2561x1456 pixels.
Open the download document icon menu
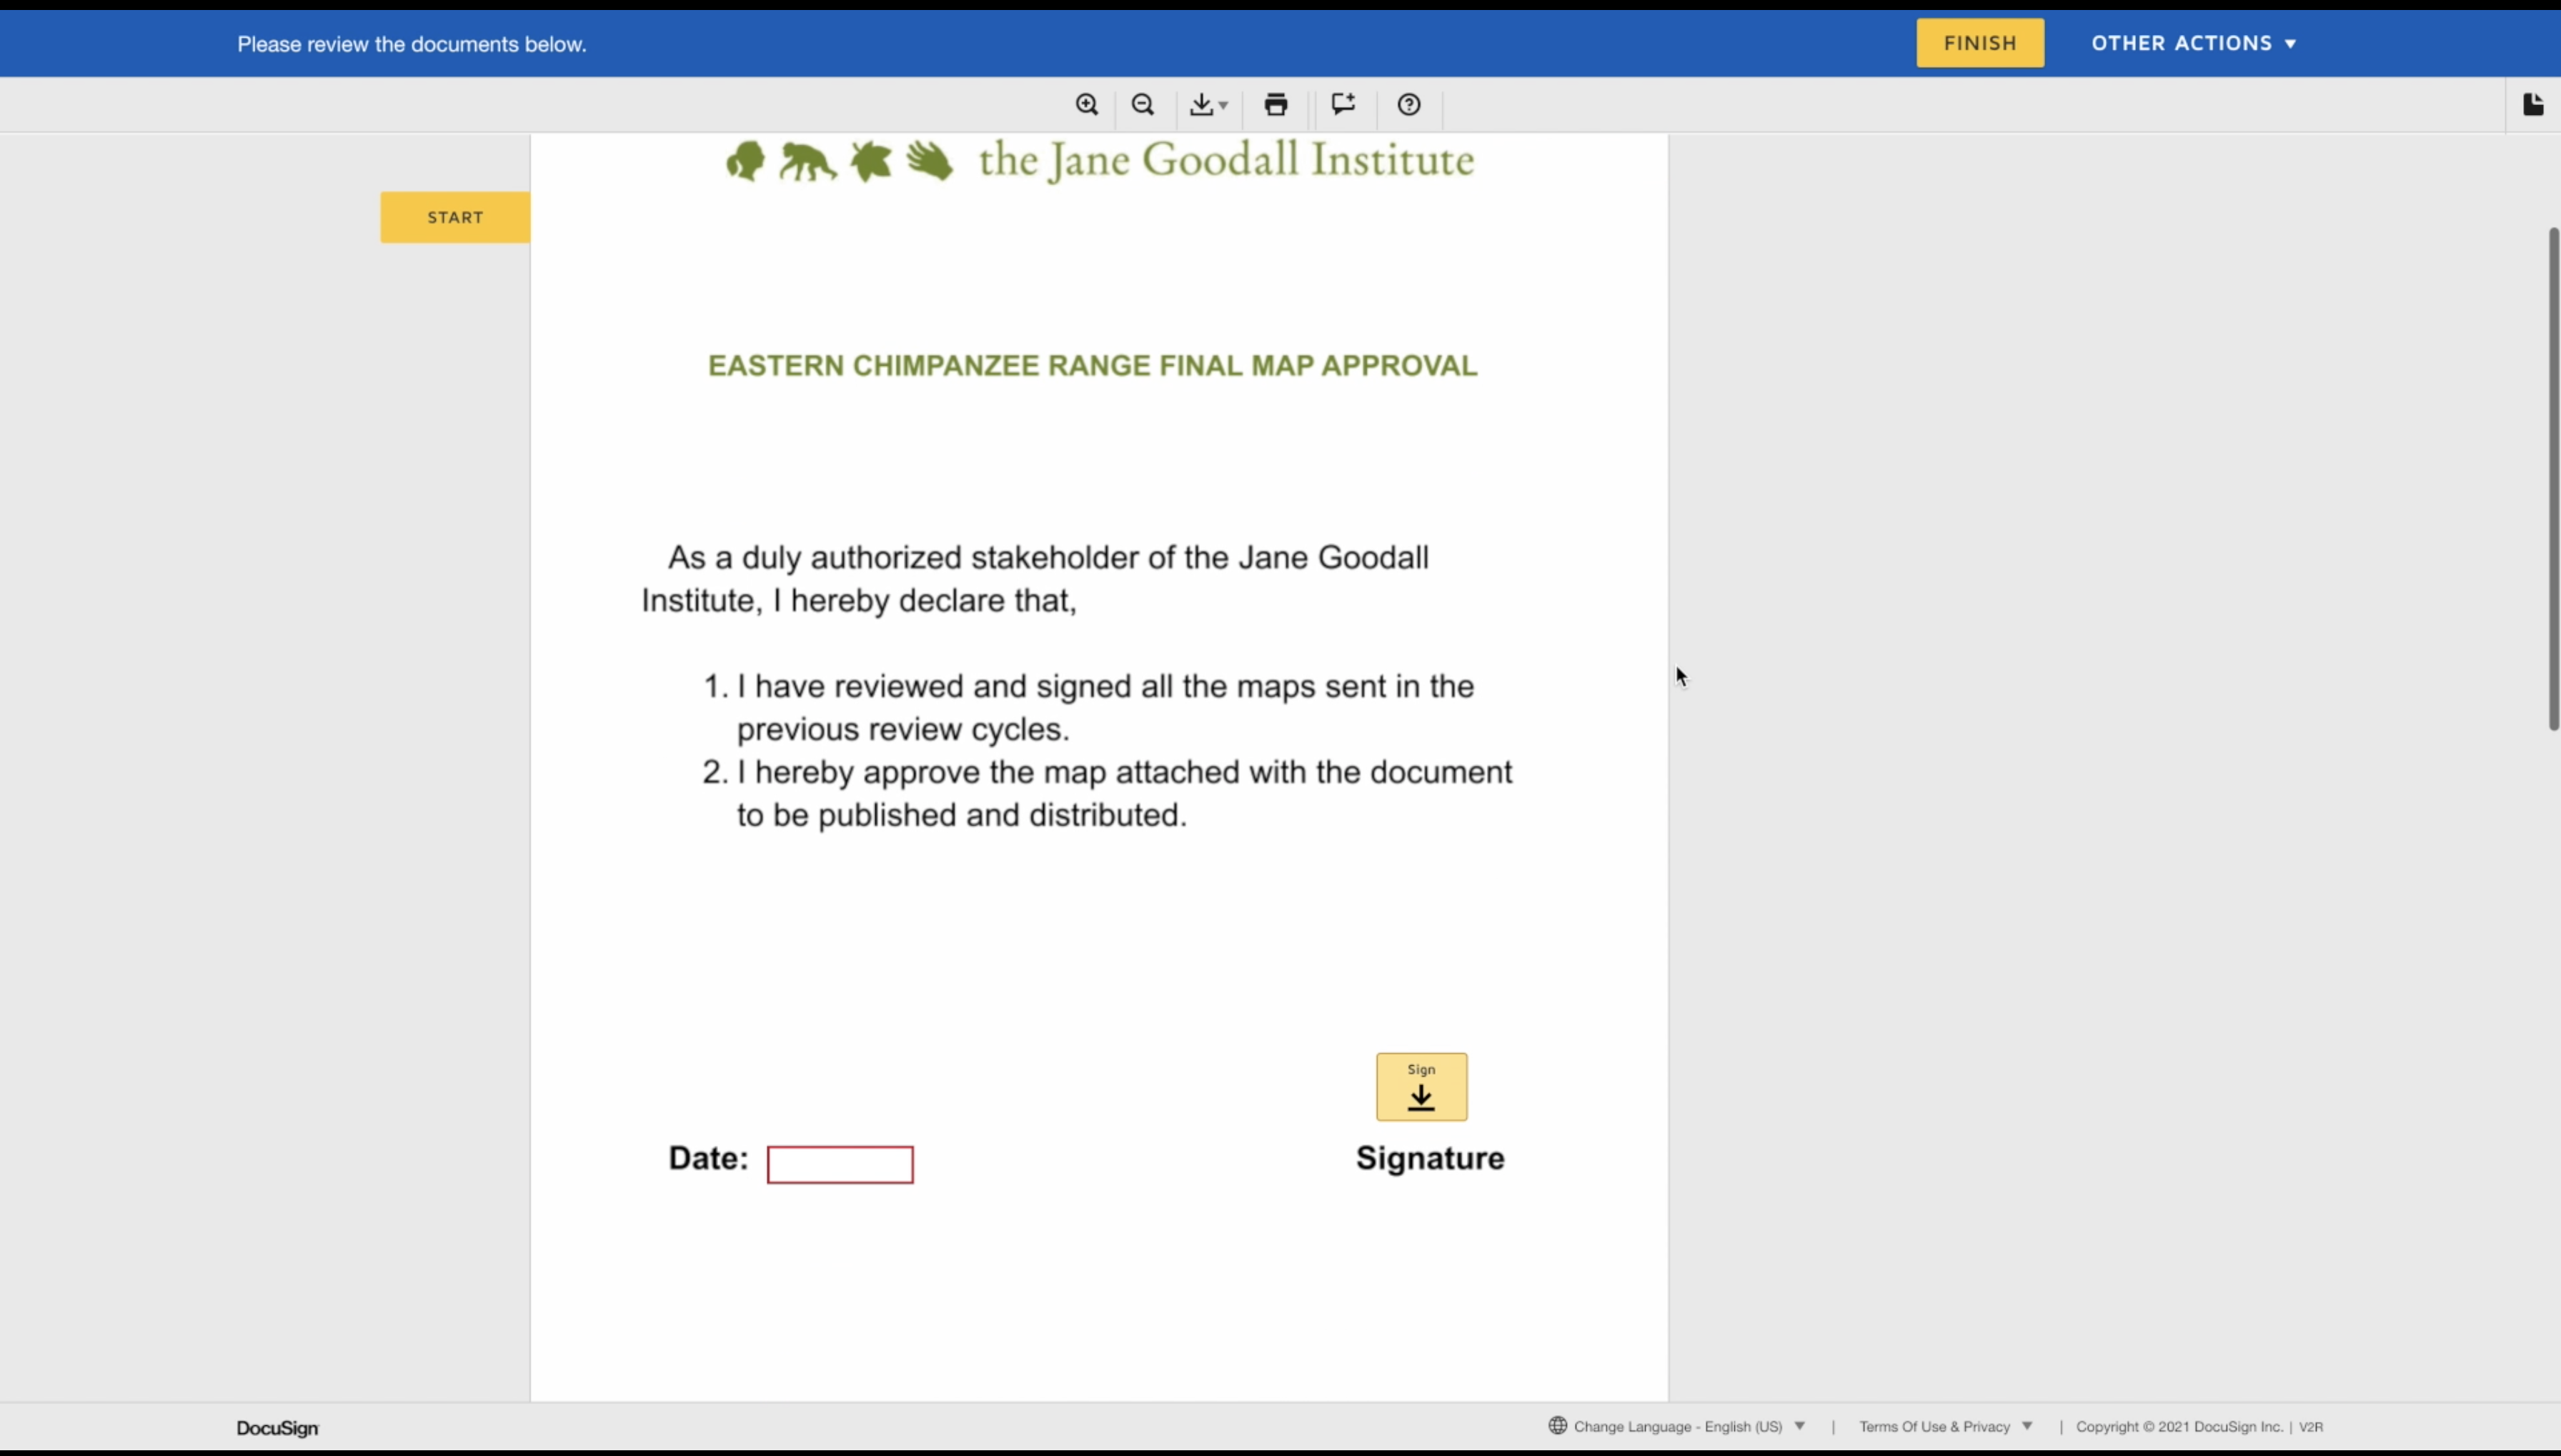point(1201,105)
